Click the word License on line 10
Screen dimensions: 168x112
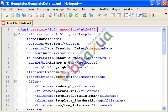[x=52, y=72]
